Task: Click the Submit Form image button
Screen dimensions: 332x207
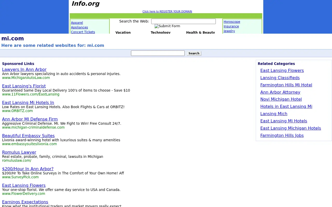Action: point(167,26)
